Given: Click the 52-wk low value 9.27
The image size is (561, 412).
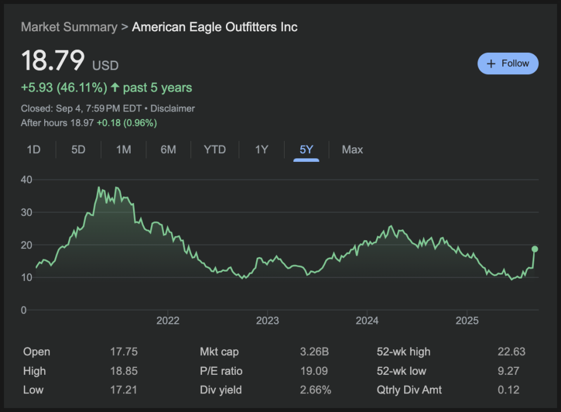Looking at the screenshot, I should point(508,371).
